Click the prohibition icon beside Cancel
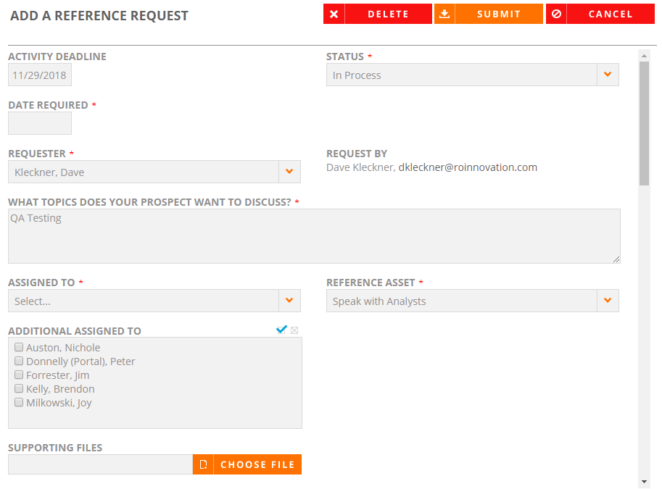This screenshot has height=489, width=662. 556,14
